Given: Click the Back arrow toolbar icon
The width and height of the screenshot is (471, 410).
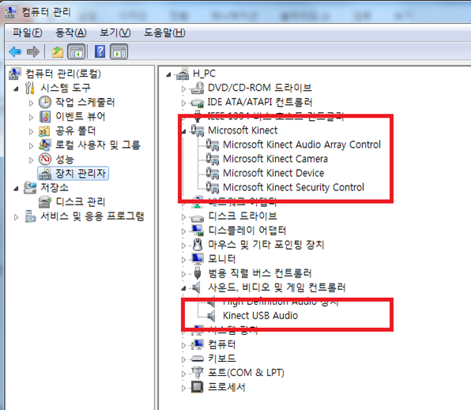Looking at the screenshot, I should (15, 51).
